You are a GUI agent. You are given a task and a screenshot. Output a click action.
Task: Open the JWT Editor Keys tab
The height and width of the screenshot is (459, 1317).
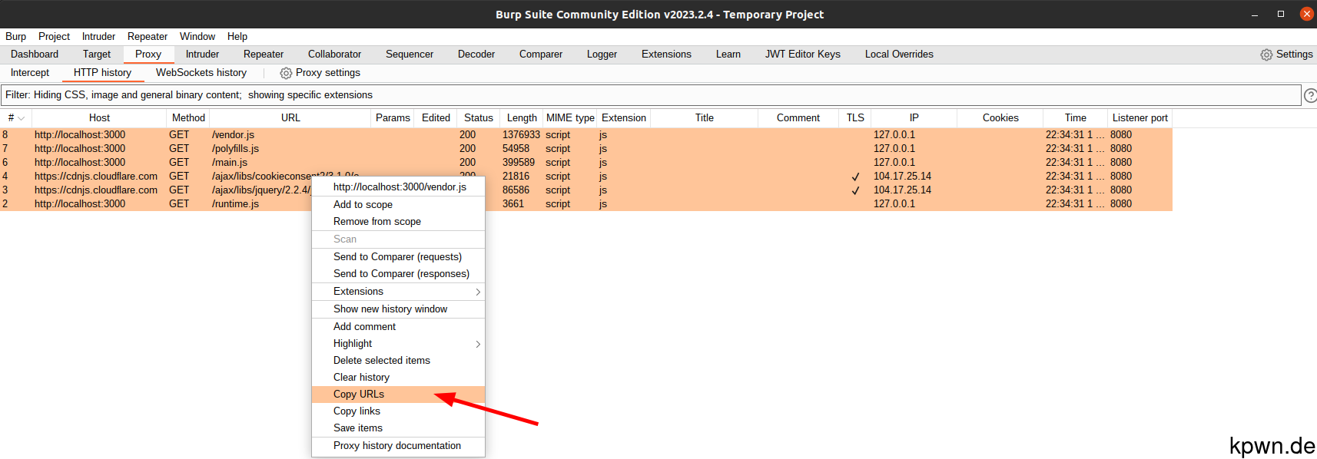802,54
